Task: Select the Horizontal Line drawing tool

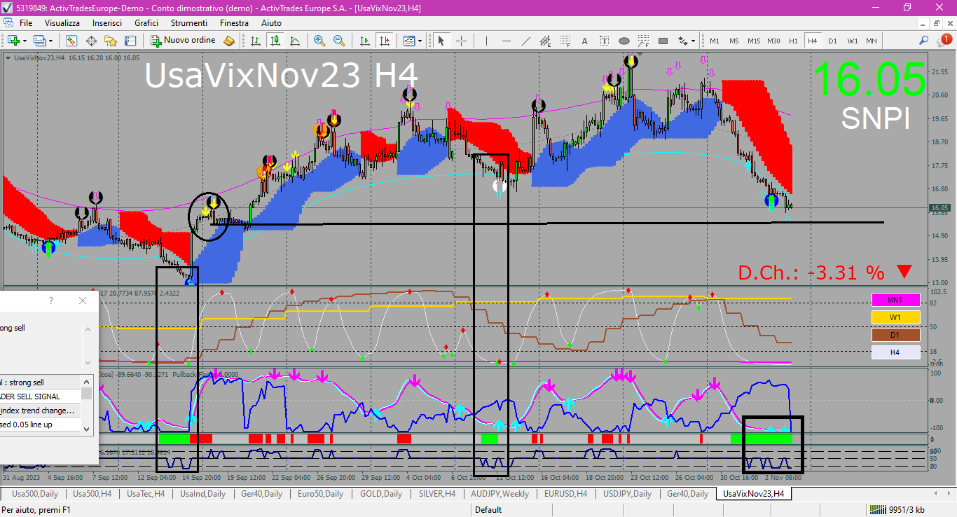Action: point(506,41)
